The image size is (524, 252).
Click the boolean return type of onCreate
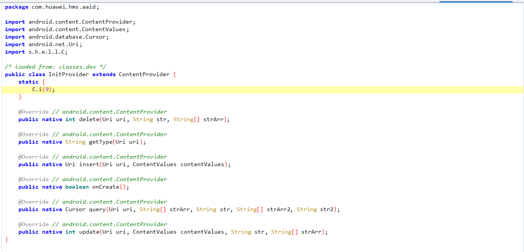77,187
